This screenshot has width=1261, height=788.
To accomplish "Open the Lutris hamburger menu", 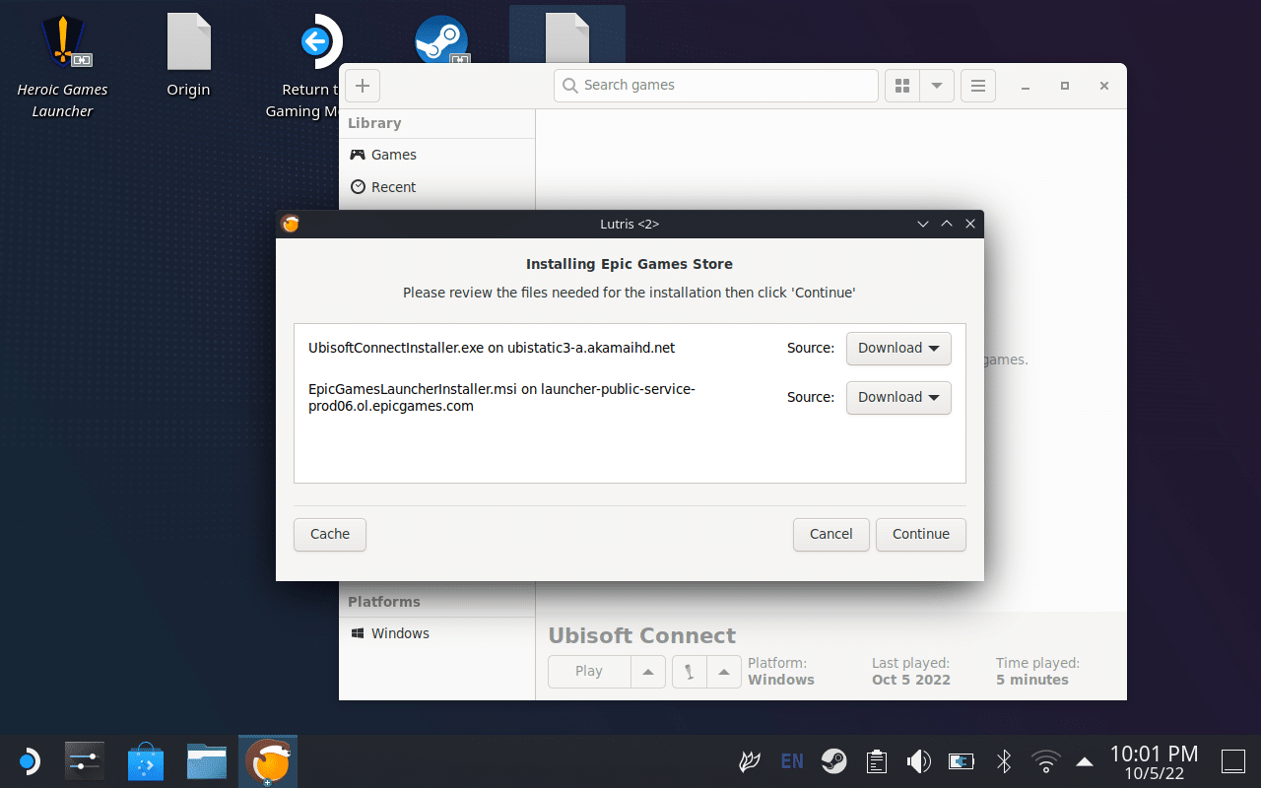I will point(978,86).
